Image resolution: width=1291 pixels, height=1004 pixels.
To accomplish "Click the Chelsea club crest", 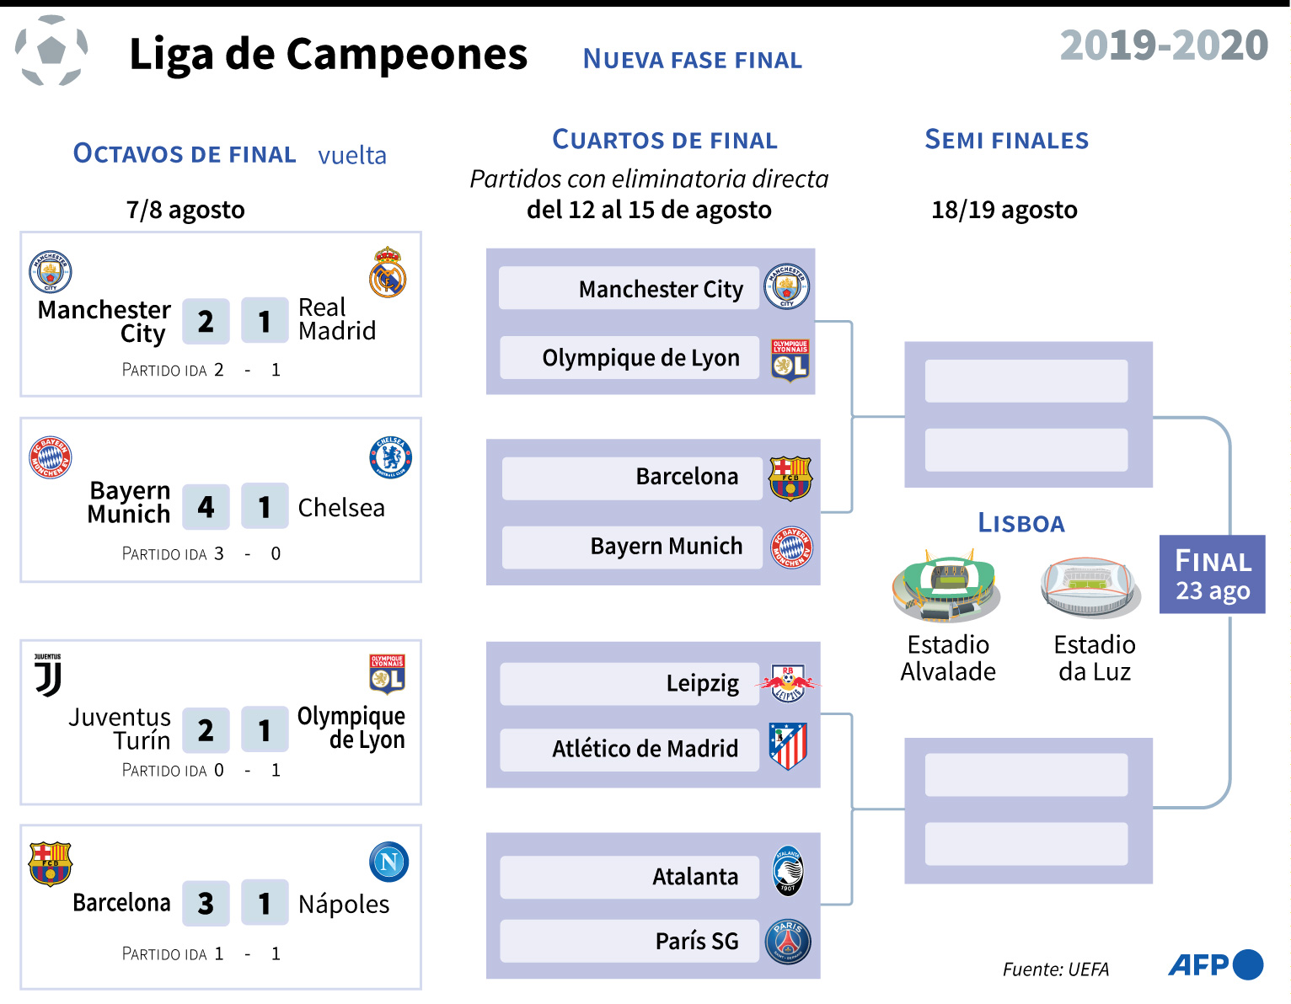I will pyautogui.click(x=390, y=457).
